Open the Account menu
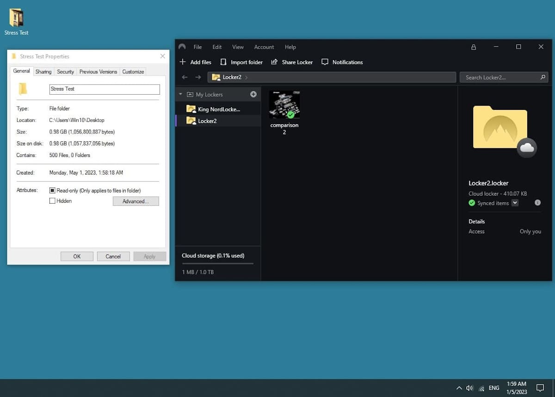 click(264, 47)
